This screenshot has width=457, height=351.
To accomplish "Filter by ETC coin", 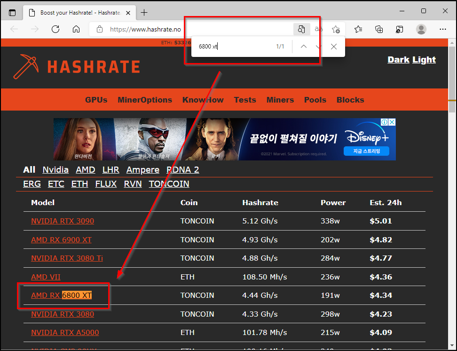I will 56,184.
